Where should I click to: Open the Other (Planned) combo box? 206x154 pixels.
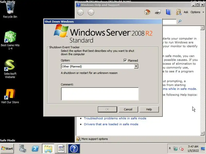100,66
